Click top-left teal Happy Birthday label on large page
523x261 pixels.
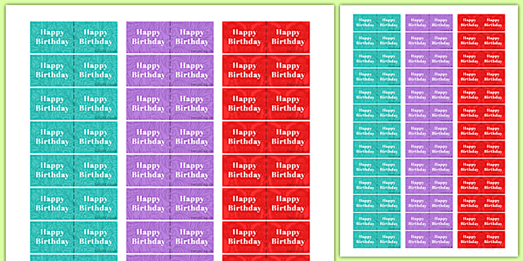pyautogui.click(x=52, y=37)
